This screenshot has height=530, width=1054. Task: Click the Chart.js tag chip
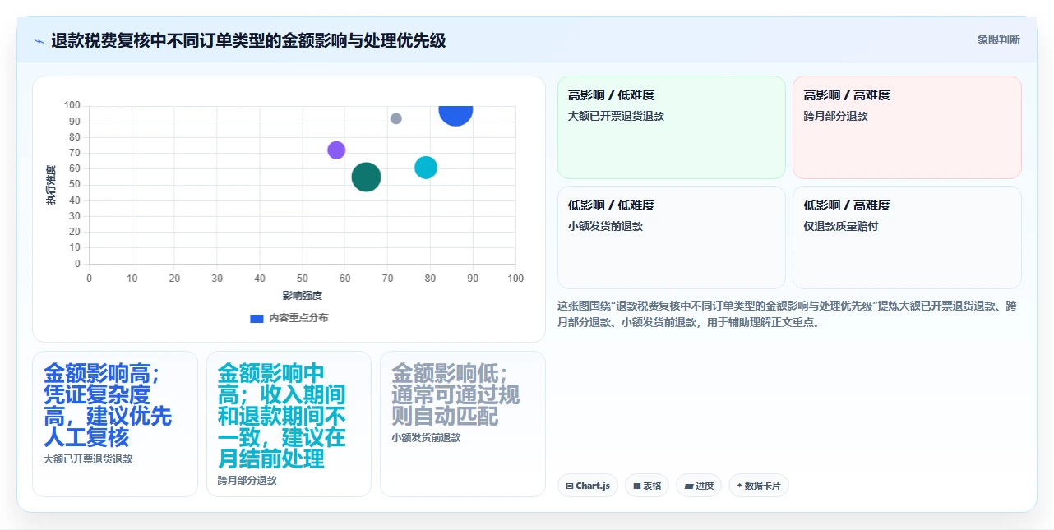[x=588, y=486]
